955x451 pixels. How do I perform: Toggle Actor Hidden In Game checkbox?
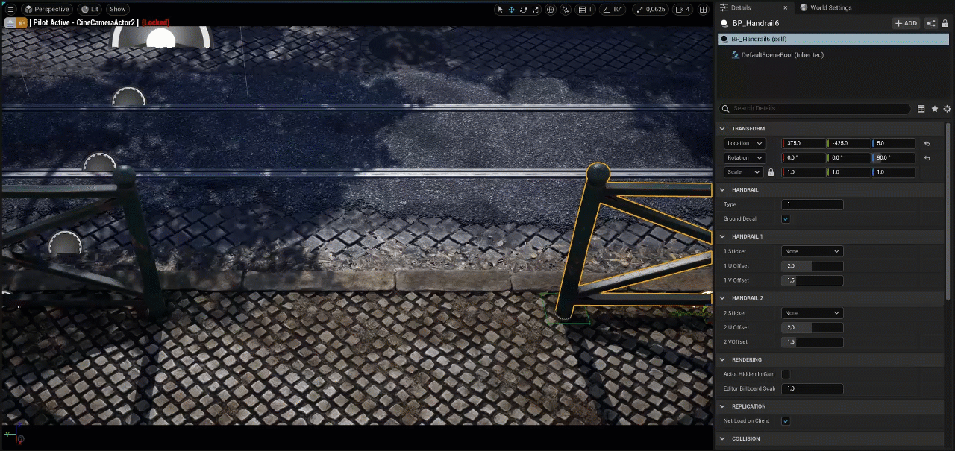coord(786,374)
